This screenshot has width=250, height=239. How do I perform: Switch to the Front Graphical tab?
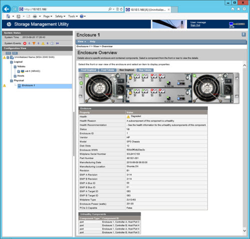click(x=88, y=70)
